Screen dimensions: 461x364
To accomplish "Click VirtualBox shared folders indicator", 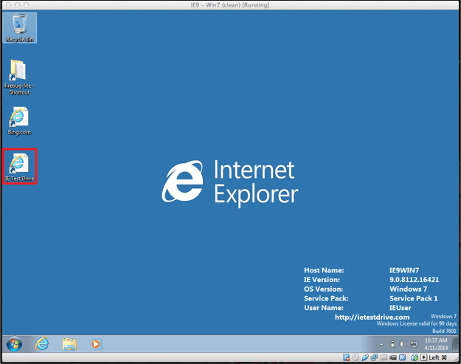I will 384,357.
